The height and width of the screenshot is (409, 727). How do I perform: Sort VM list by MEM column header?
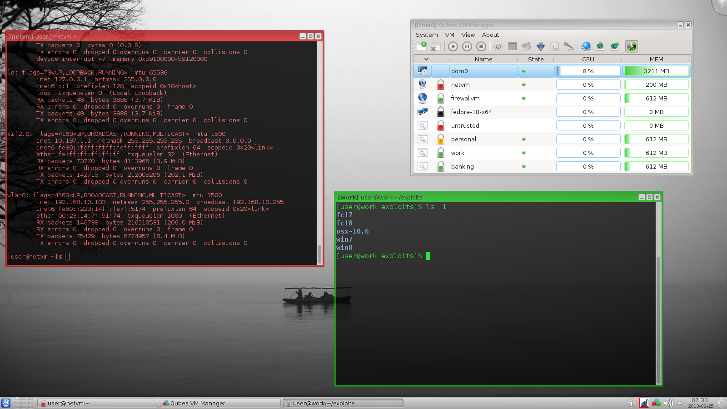[x=656, y=59]
